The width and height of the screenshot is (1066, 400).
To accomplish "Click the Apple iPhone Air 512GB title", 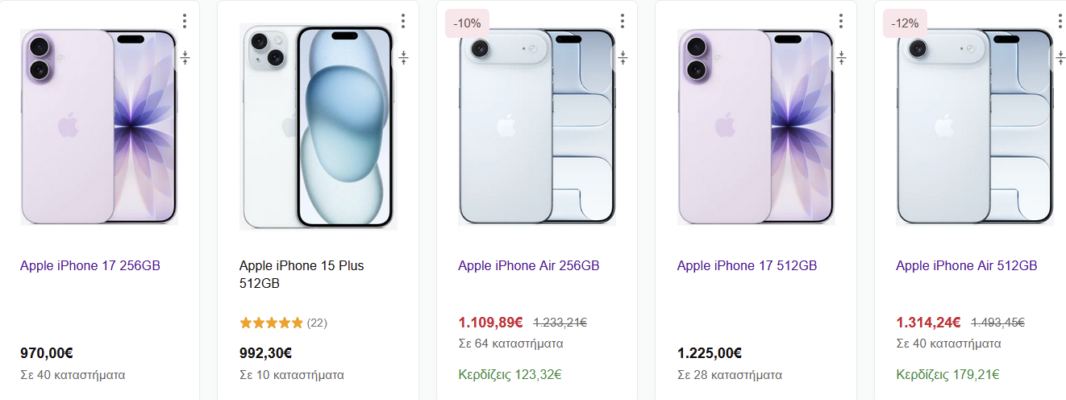I will 967,266.
